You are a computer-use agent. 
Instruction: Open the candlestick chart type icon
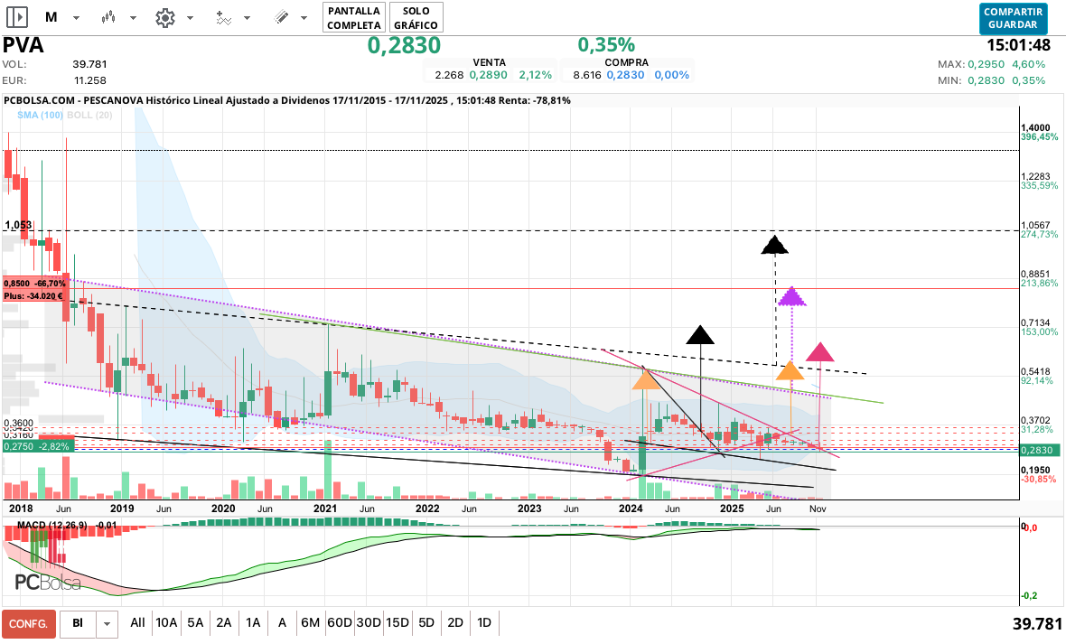(108, 18)
